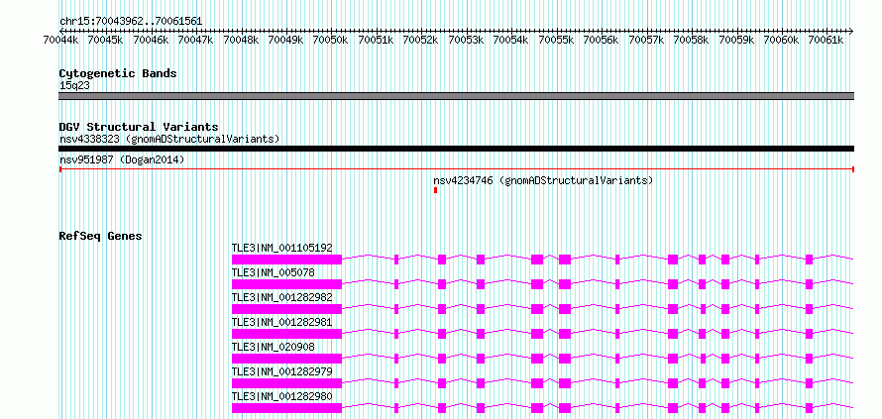Open the RefSeq Genes track title
Screen dimensions: 882x419
coord(101,236)
